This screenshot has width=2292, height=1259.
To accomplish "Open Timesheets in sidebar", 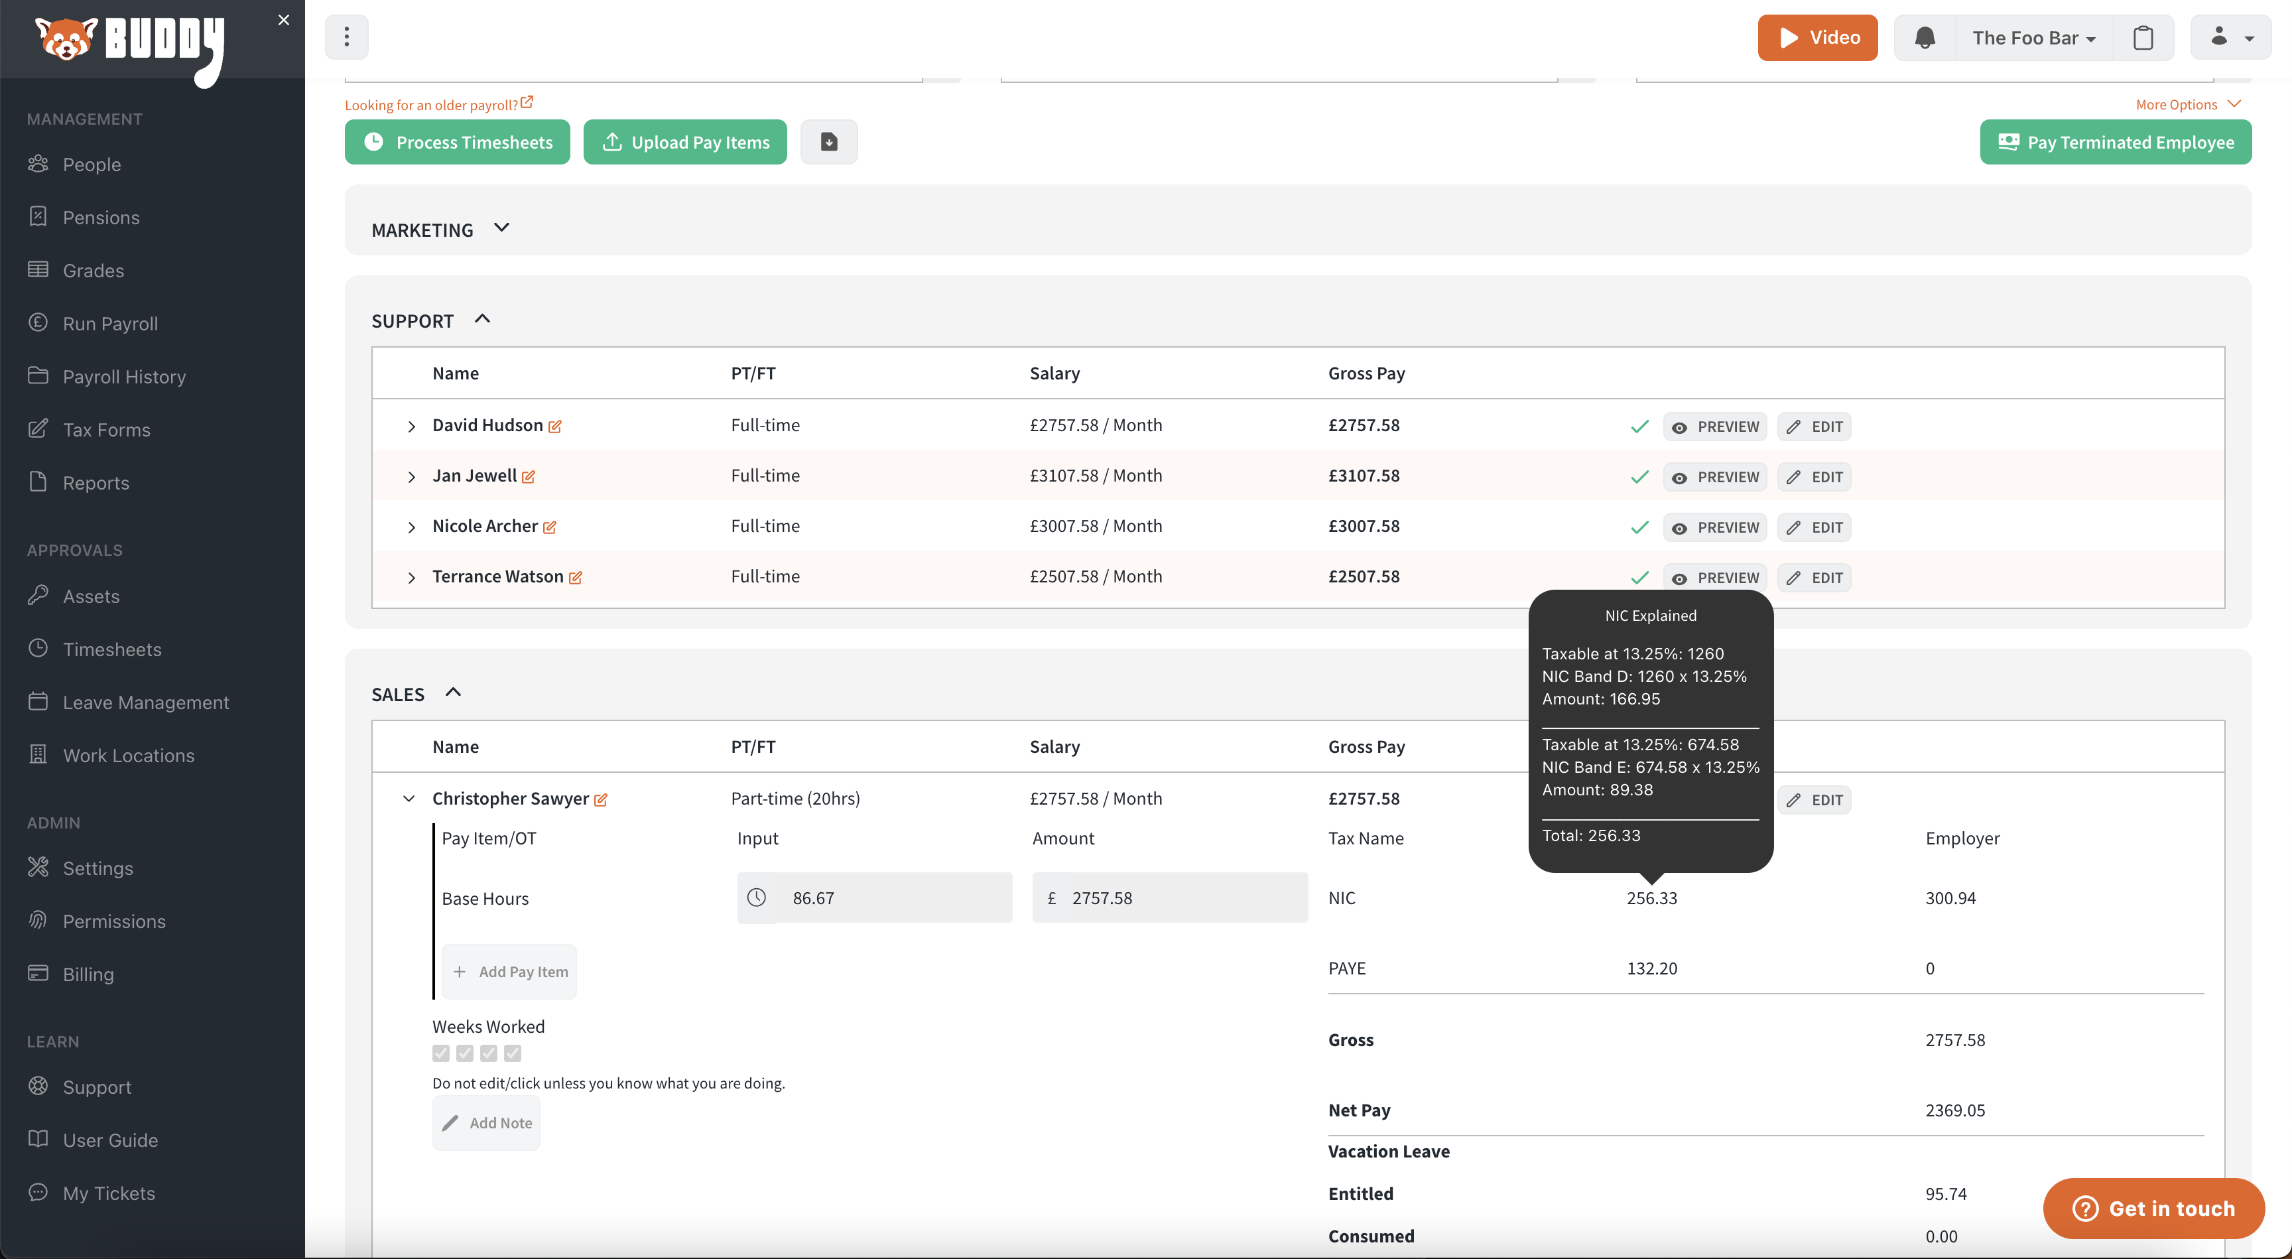I will (x=112, y=649).
